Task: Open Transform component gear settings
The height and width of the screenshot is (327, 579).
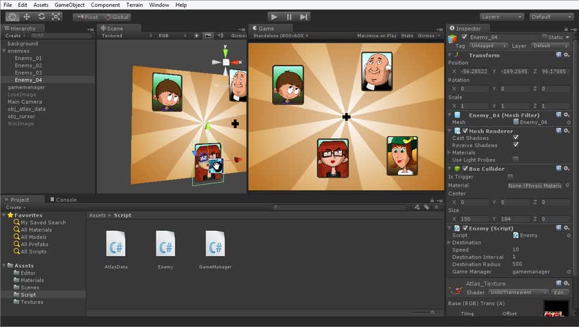Action: point(566,55)
